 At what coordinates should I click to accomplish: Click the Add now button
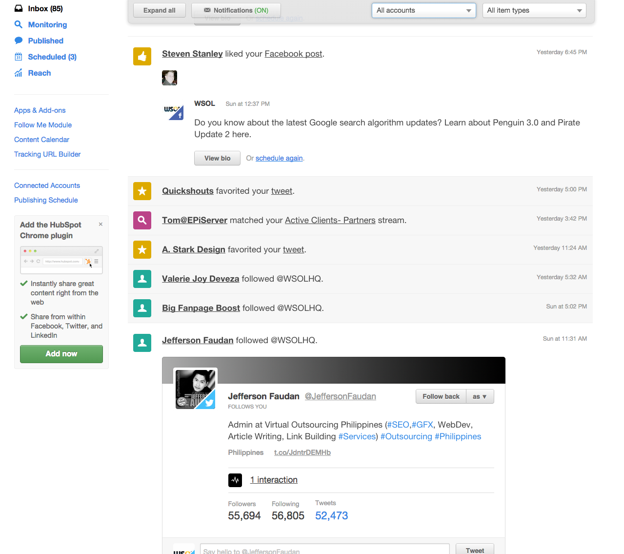(x=61, y=354)
